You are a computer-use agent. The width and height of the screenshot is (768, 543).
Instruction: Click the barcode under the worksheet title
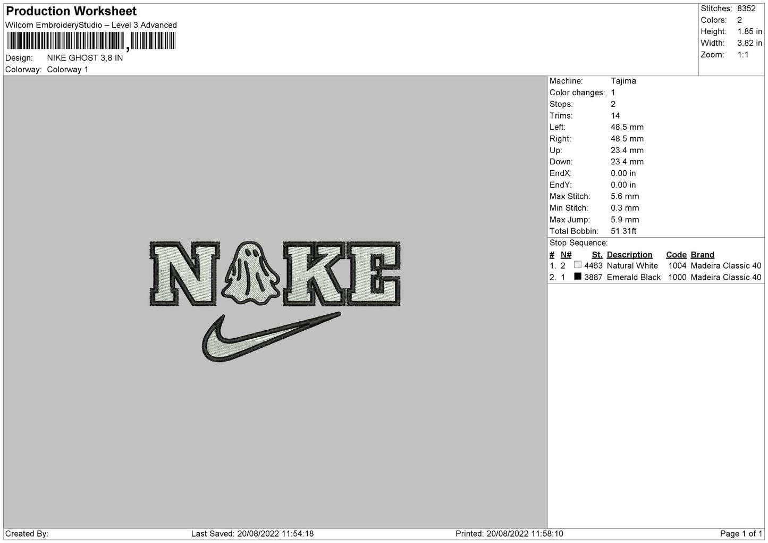[91, 41]
